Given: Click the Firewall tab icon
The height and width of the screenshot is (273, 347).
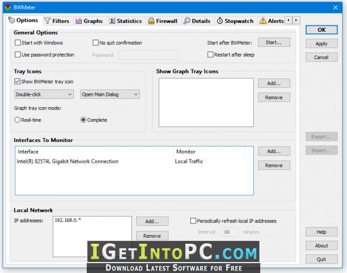Looking at the screenshot, I should click(151, 21).
